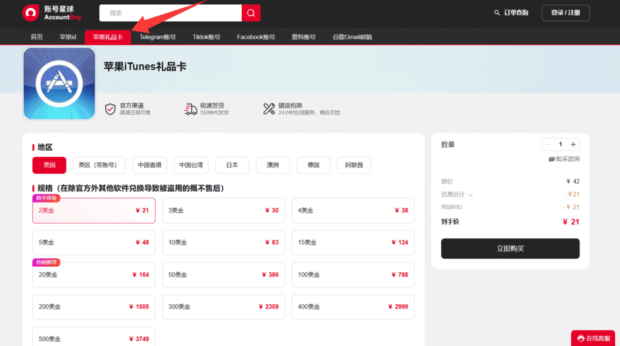Open the Facebook账号 tab
620x346 pixels.
(256, 37)
